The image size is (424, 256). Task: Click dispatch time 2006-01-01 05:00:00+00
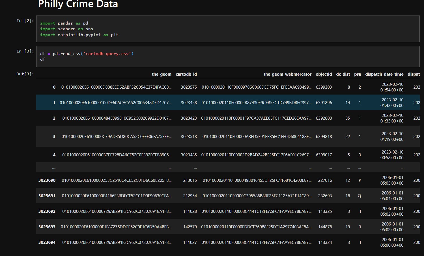point(392,242)
